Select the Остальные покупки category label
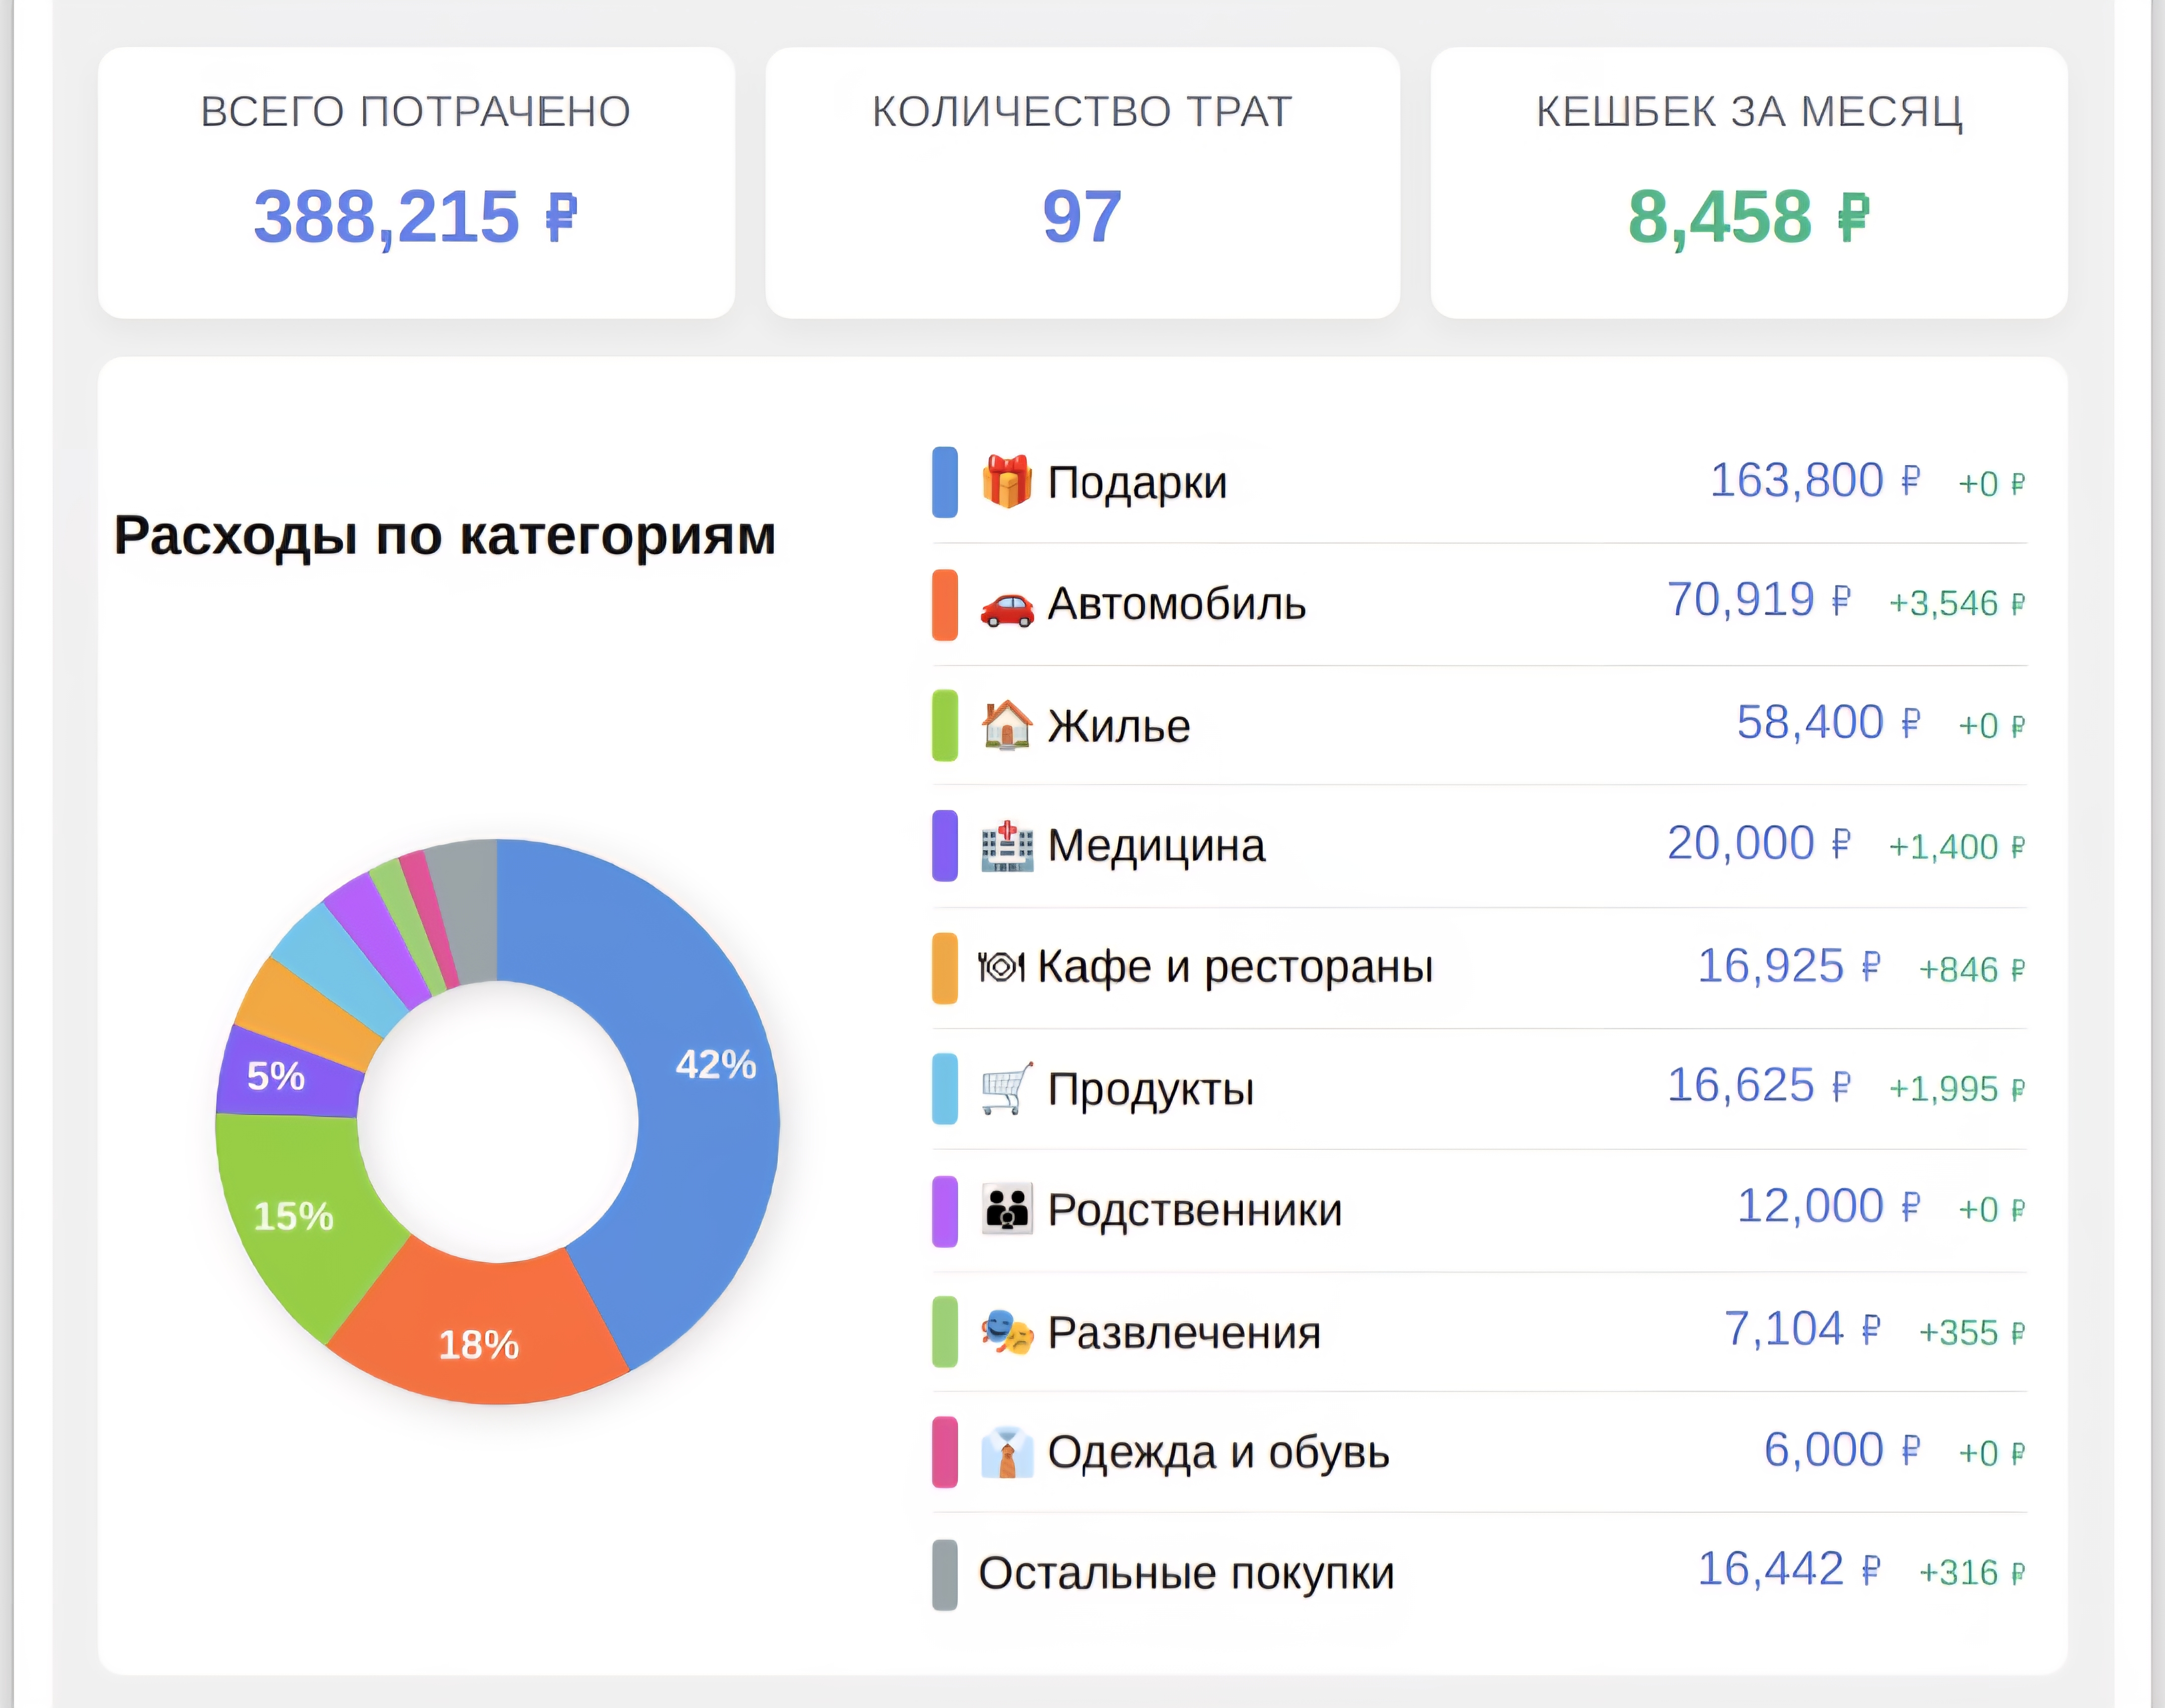The width and height of the screenshot is (2165, 1708). pos(1186,1574)
